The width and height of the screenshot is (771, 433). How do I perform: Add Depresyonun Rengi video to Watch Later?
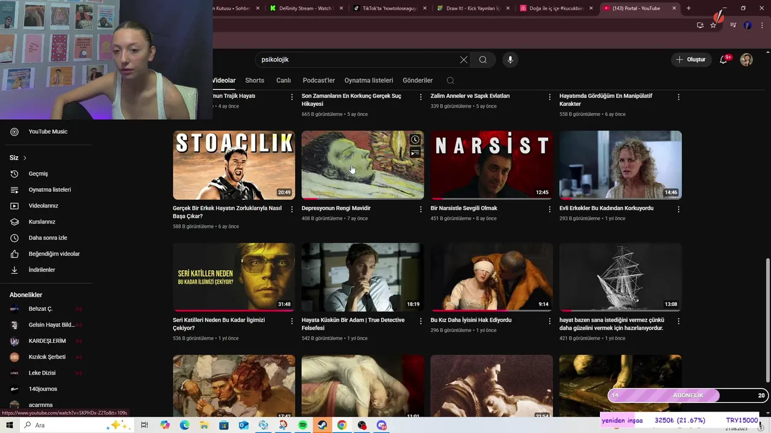pos(415,140)
